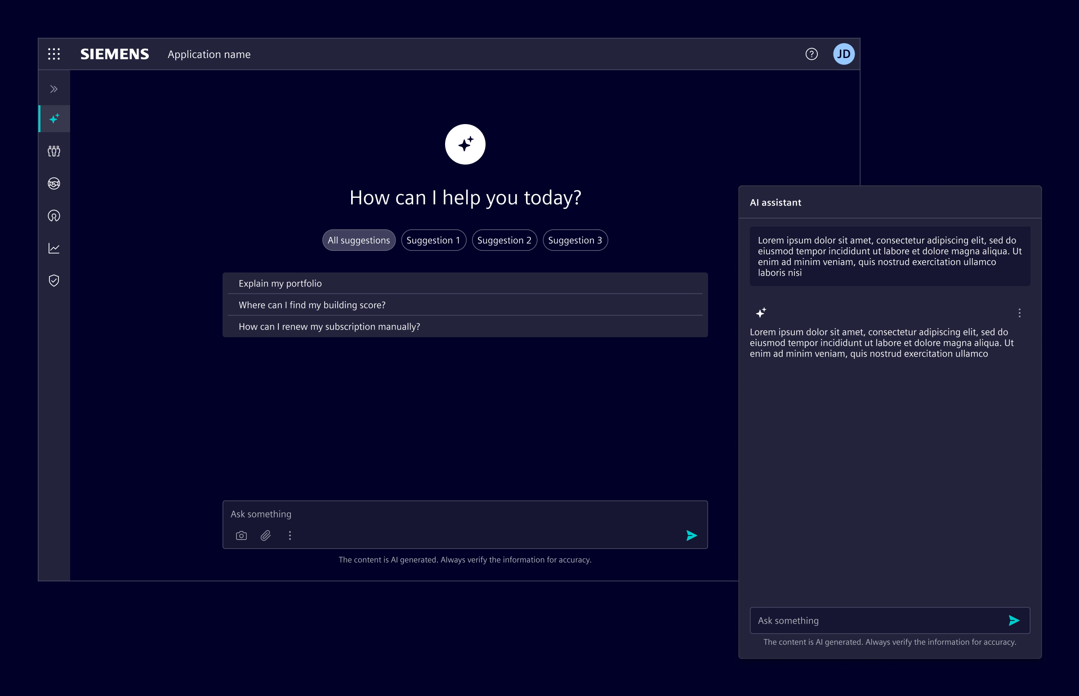Image resolution: width=1079 pixels, height=696 pixels.
Task: Open the Siemens app launcher grid icon
Action: point(54,54)
